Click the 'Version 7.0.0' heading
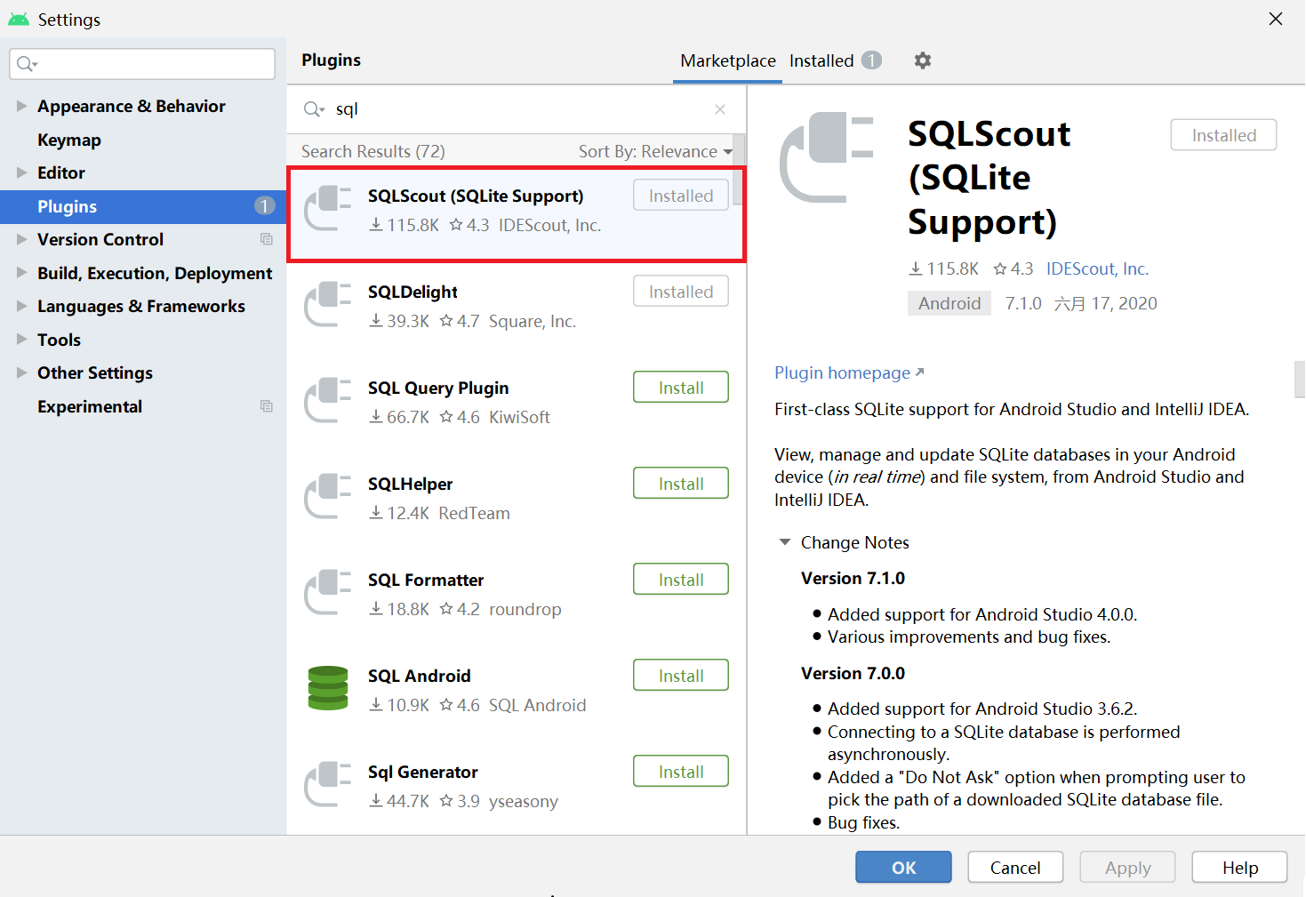1306x897 pixels. 853,673
